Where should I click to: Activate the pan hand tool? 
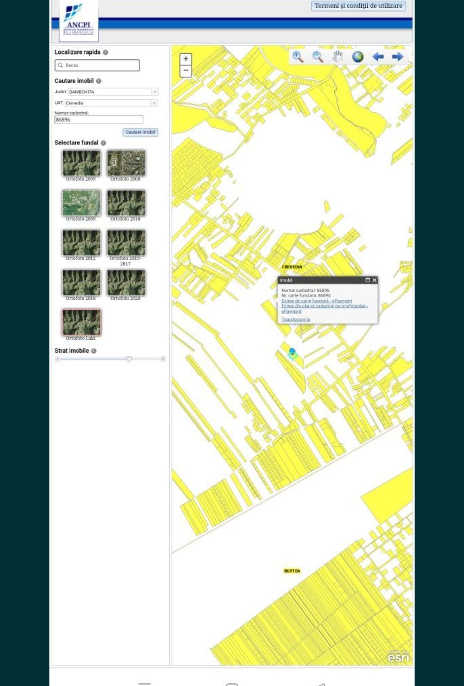pyautogui.click(x=338, y=57)
